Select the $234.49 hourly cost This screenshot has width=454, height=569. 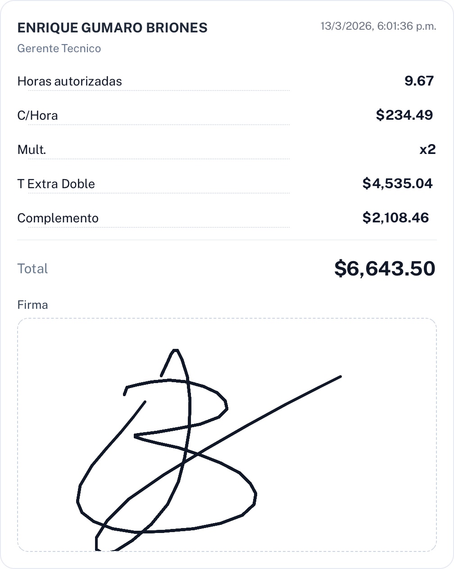tap(404, 115)
